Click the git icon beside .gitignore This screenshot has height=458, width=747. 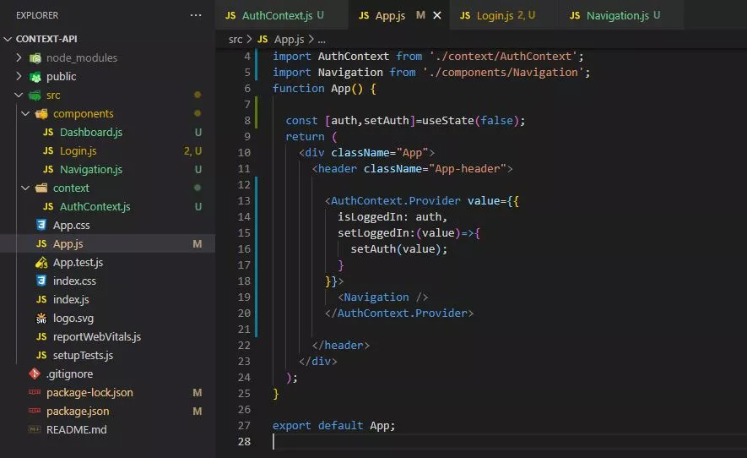[x=35, y=373]
